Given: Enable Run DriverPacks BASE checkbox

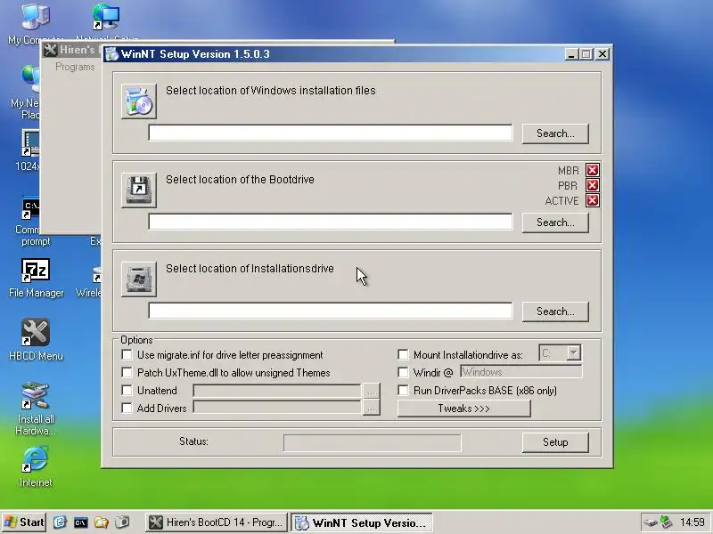Looking at the screenshot, I should [x=403, y=390].
